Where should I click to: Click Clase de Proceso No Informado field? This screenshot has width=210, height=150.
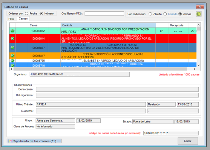[55, 126]
